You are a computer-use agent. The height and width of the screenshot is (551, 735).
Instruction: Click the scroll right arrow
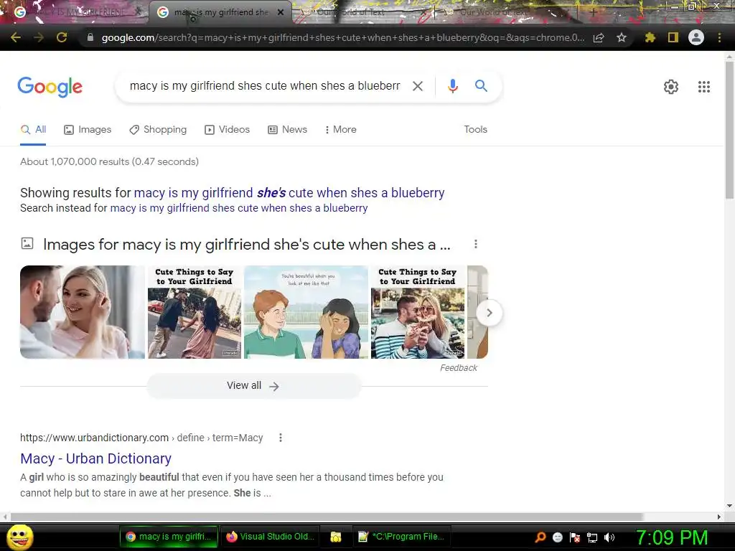tap(719, 517)
